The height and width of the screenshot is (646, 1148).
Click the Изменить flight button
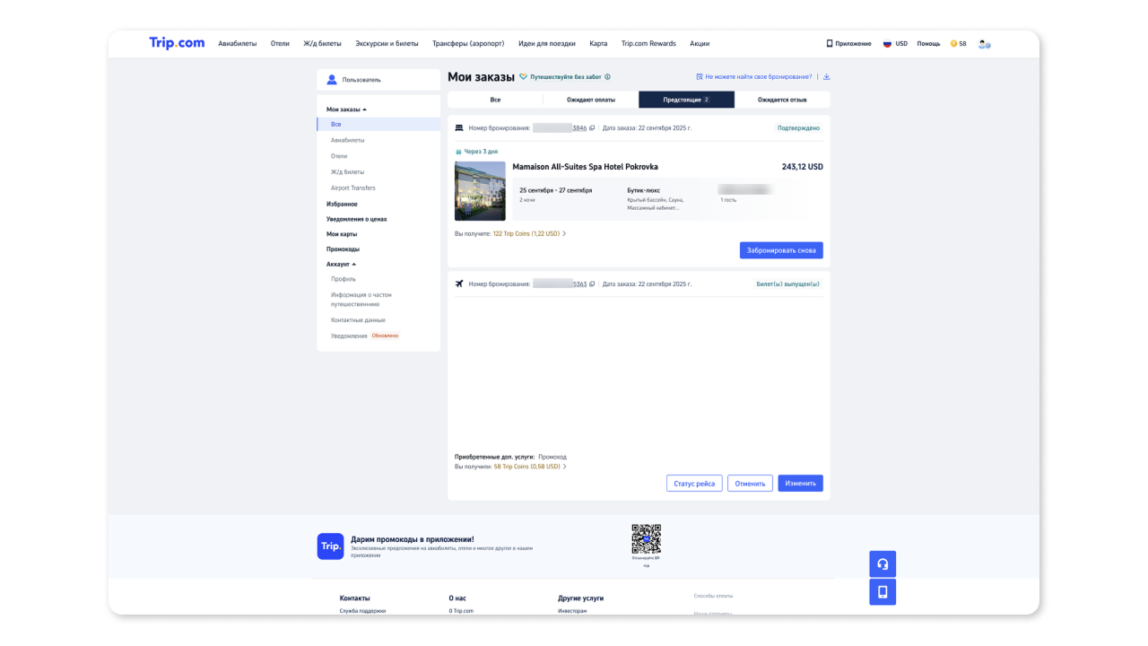pyautogui.click(x=800, y=484)
